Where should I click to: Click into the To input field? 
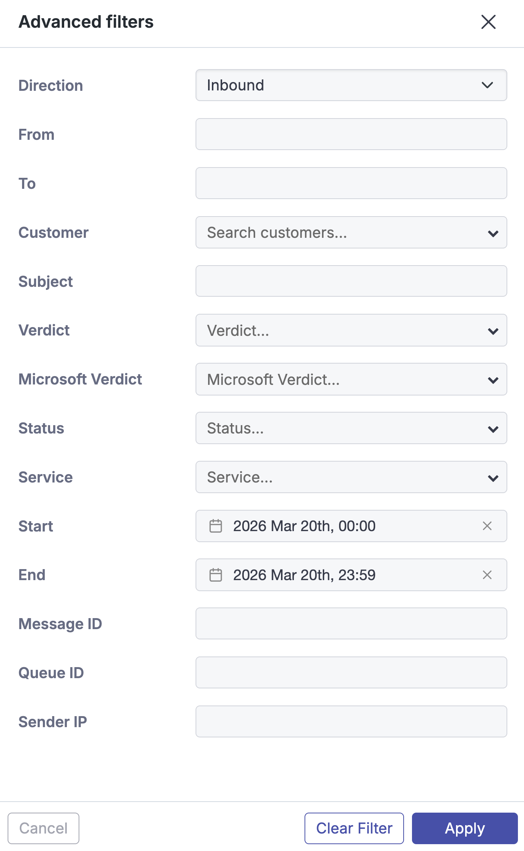click(x=351, y=183)
